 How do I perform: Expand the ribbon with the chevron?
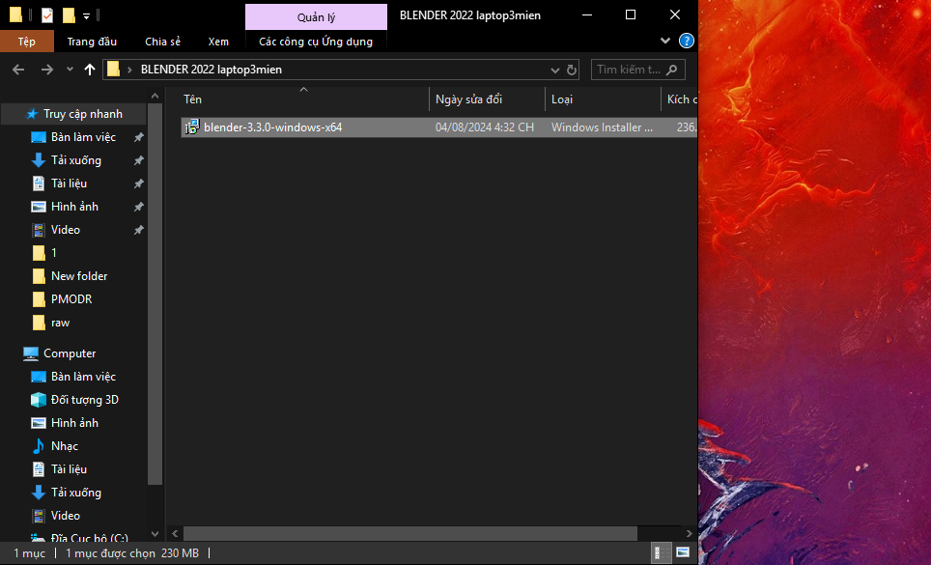[x=665, y=42]
